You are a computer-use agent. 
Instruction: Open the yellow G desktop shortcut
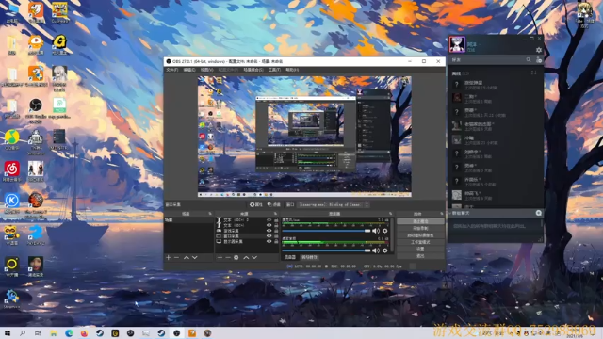click(59, 44)
